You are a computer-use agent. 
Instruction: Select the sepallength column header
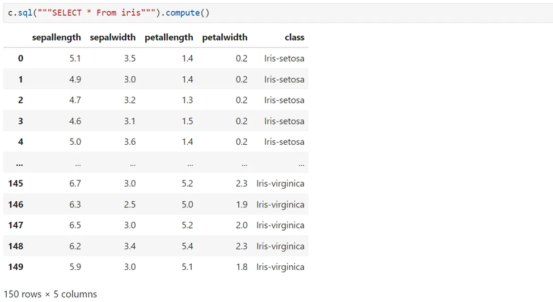(x=56, y=37)
